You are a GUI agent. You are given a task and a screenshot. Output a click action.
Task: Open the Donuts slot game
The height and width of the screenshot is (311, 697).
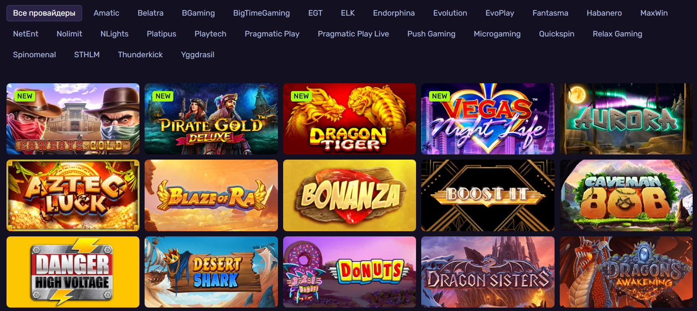[x=350, y=272]
